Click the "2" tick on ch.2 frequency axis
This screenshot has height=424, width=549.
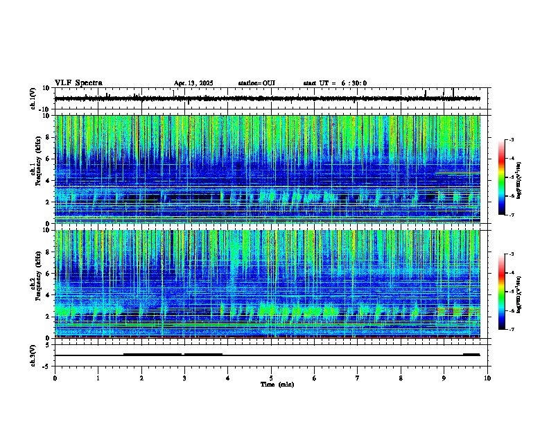pos(48,317)
